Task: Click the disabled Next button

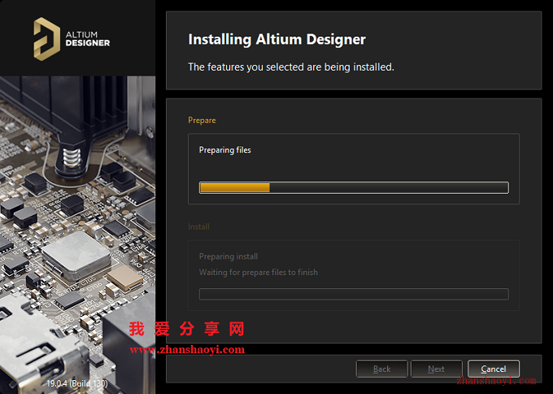Action: click(x=436, y=369)
